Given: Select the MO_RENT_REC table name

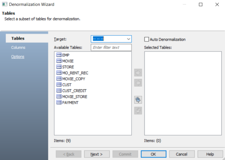Looking at the screenshot, I should (x=75, y=73).
